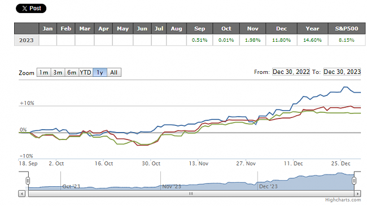The image size is (367, 206).
Task: Click the Jul column header
Action: tap(159, 29)
